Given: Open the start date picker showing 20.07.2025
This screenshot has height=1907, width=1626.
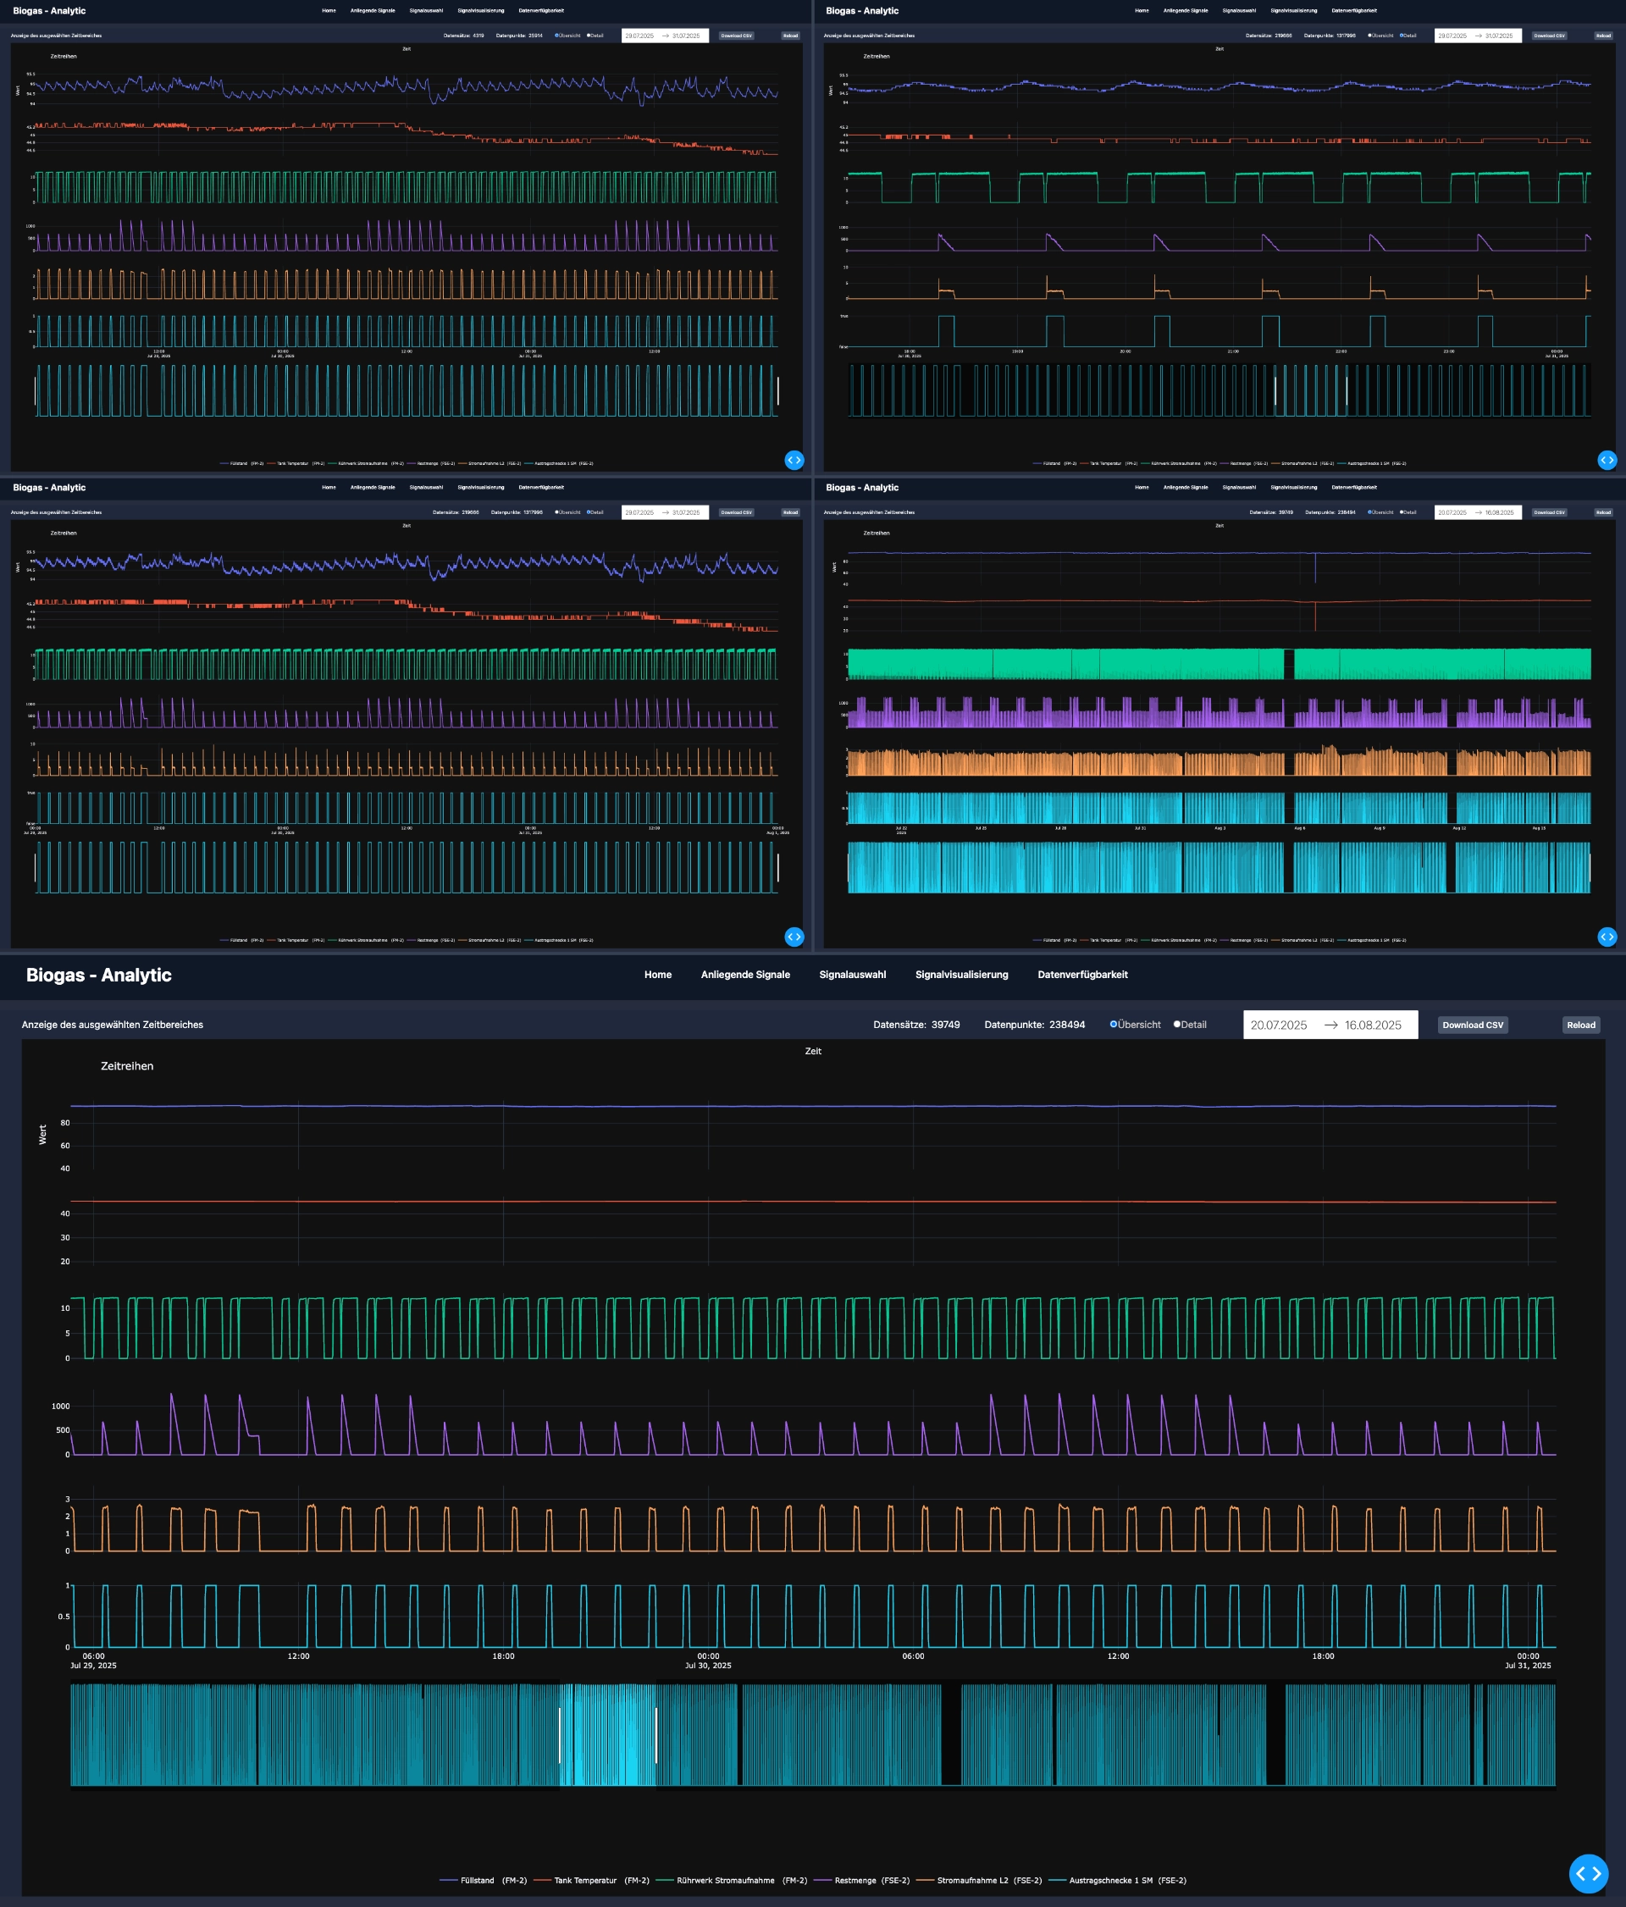Looking at the screenshot, I should [x=1278, y=1025].
